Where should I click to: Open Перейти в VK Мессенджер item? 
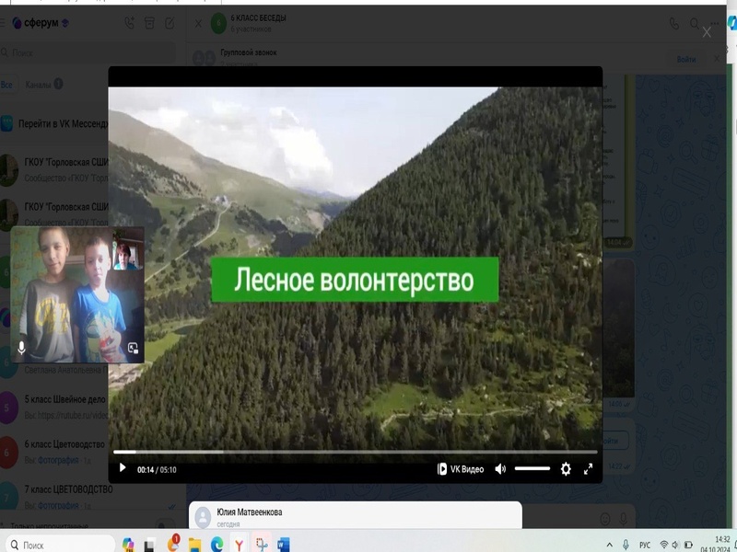pyautogui.click(x=54, y=124)
